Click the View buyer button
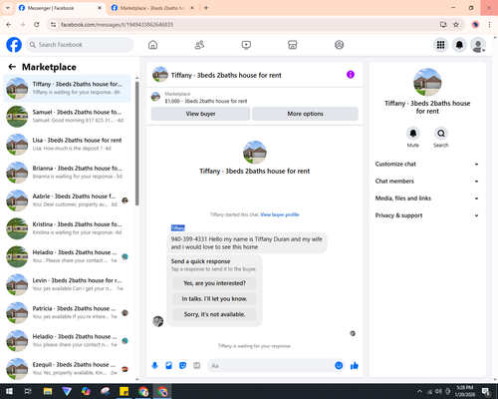The width and height of the screenshot is (498, 399). click(x=200, y=114)
